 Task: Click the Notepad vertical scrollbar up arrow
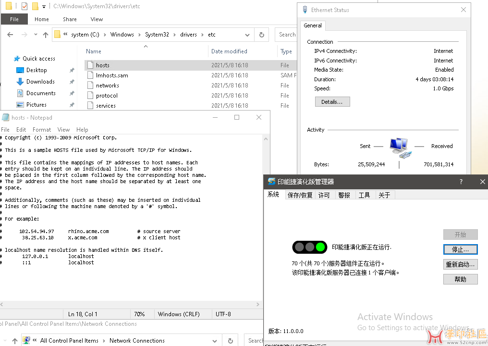(266, 139)
